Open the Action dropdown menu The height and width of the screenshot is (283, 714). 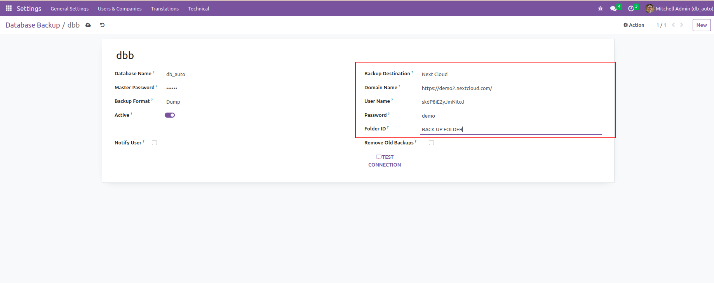pos(634,25)
